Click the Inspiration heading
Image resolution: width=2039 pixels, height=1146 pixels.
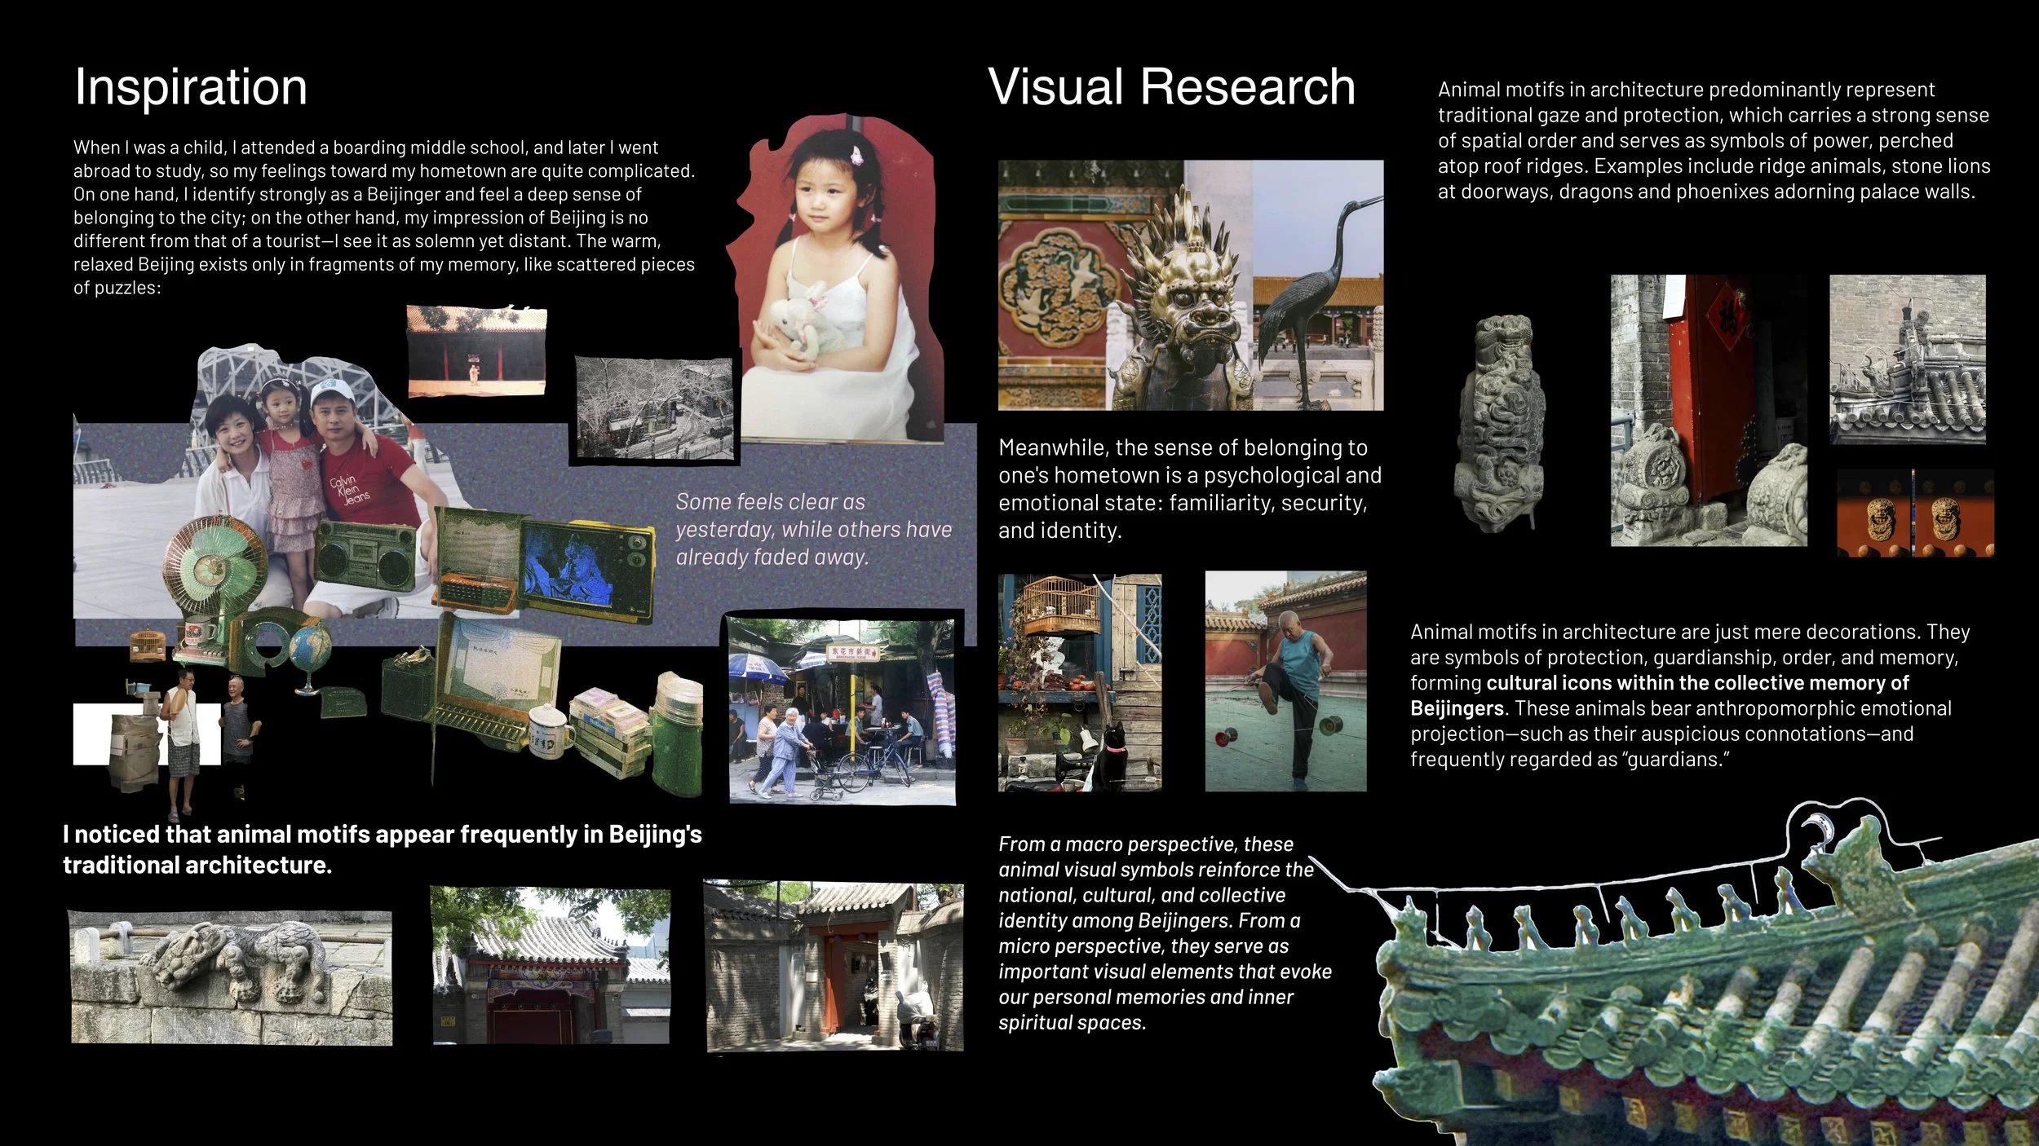pos(190,86)
